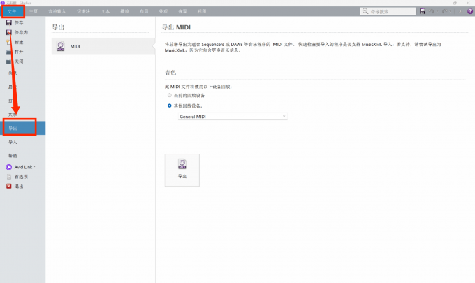Click the 保存 floppy disk icon in sidebar
The image size is (475, 283).
coord(9,23)
